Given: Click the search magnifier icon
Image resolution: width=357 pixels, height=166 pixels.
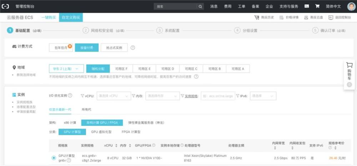Looking at the screenshot, I should click(x=200, y=7).
